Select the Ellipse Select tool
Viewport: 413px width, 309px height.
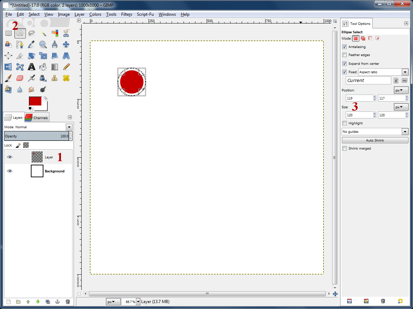(20, 33)
